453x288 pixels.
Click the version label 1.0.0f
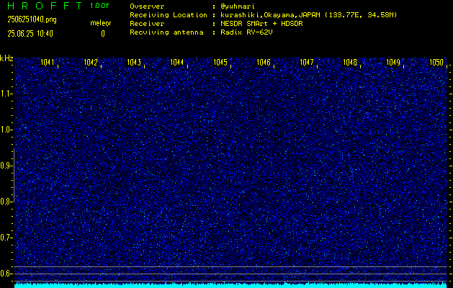pos(99,6)
